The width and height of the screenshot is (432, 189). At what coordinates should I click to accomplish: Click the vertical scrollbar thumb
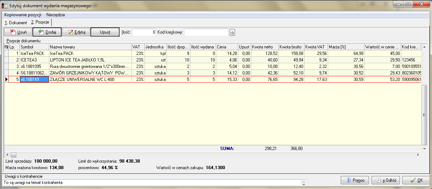click(424, 115)
